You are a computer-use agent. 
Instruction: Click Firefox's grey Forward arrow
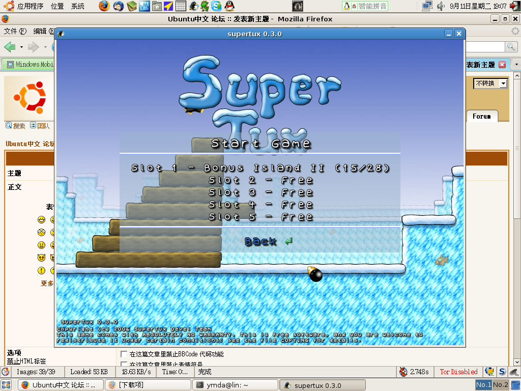[x=33, y=47]
